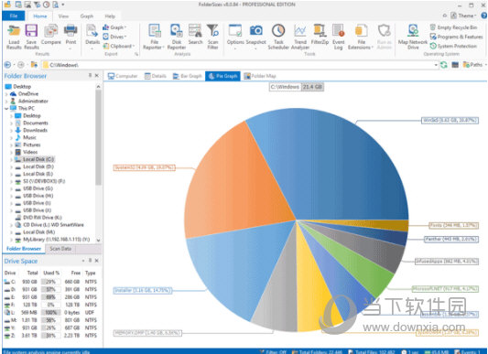The height and width of the screenshot is (354, 488).
Task: Open the View ribbon tab
Action: (x=63, y=16)
